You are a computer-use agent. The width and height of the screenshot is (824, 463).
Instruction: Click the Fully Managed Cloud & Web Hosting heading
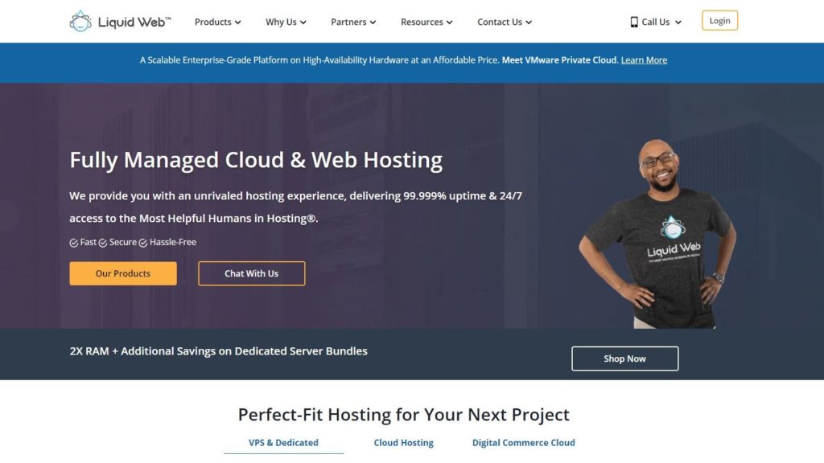(256, 160)
